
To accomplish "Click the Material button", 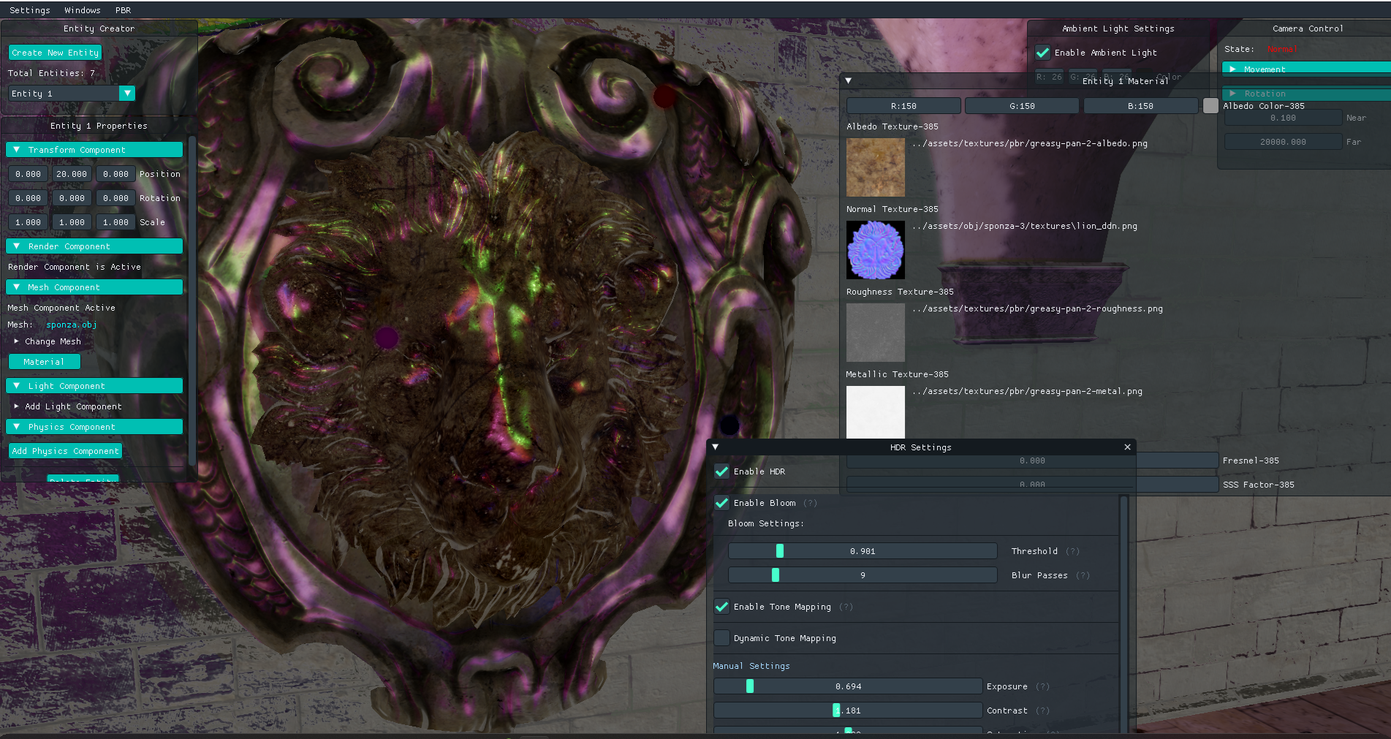I will (44, 362).
